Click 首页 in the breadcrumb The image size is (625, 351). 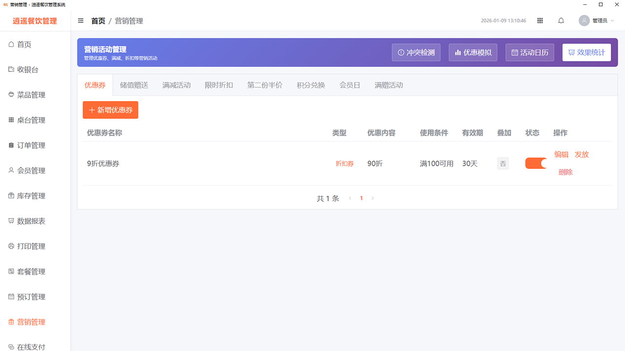(x=98, y=21)
